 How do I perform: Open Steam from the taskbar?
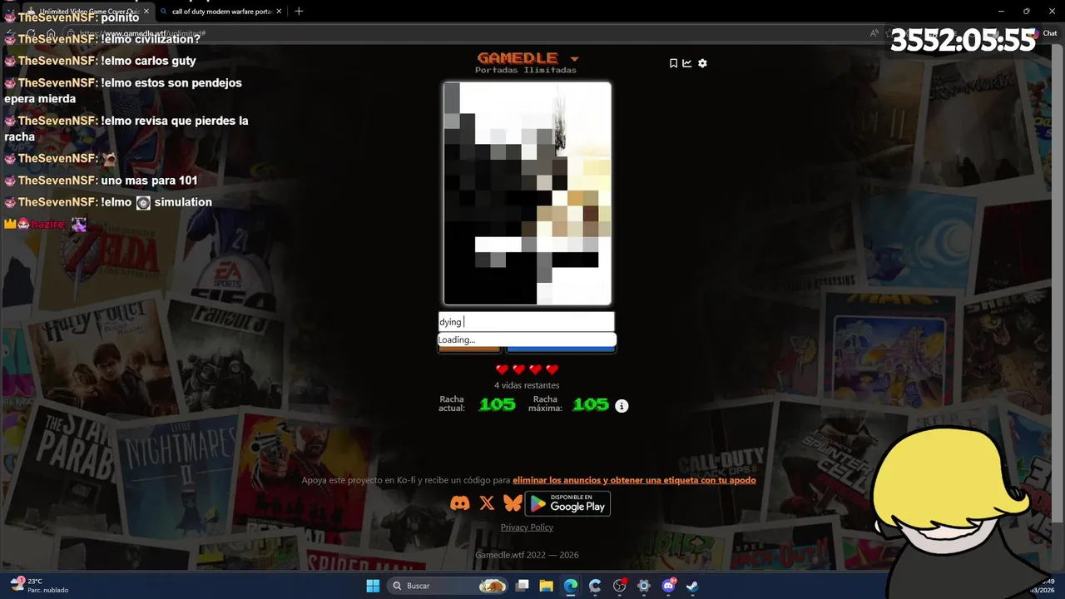point(692,586)
